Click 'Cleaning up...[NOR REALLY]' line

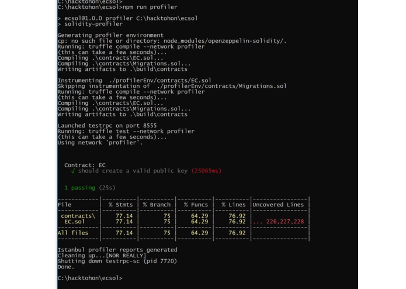coord(102,256)
